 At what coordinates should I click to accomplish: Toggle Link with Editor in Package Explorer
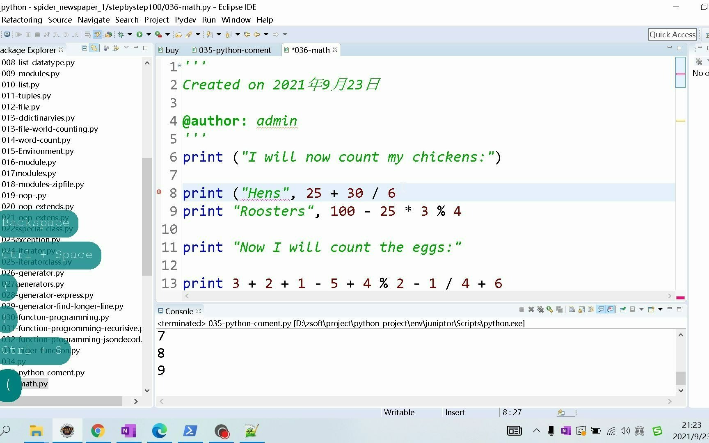[x=94, y=48]
